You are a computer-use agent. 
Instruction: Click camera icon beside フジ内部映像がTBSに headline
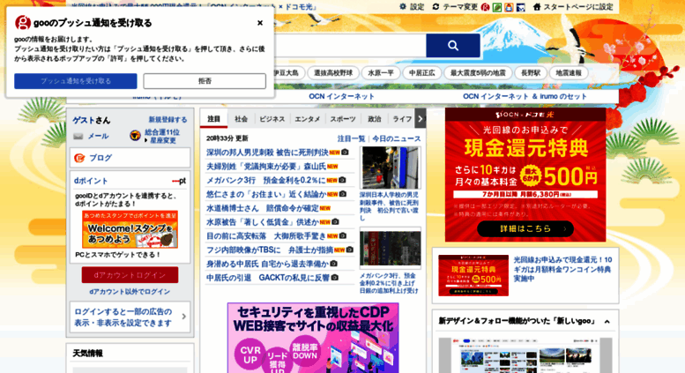[349, 250]
